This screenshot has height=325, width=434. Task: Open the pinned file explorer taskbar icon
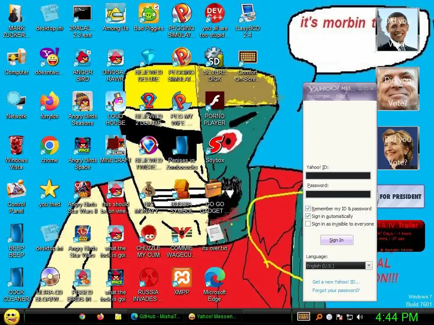(118, 317)
